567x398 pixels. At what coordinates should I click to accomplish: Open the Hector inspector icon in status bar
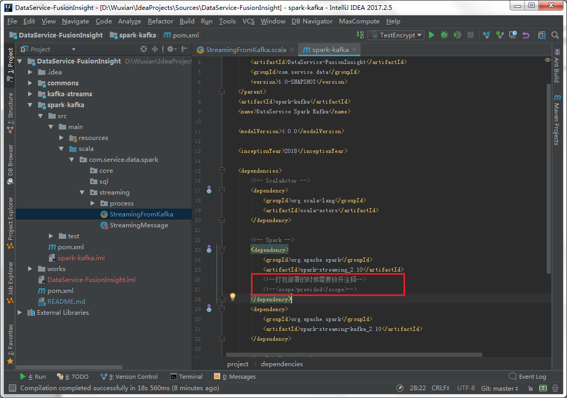click(x=555, y=388)
